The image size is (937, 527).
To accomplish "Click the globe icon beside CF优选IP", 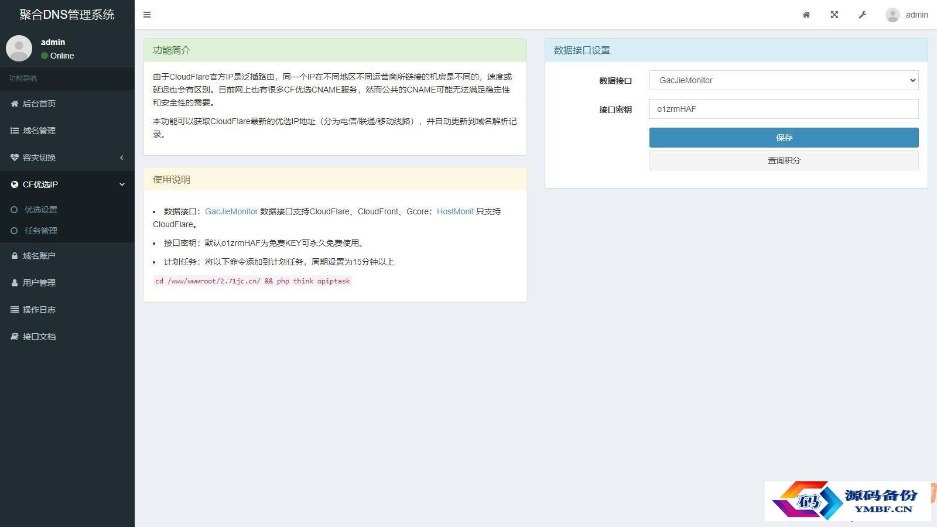I will pos(15,184).
